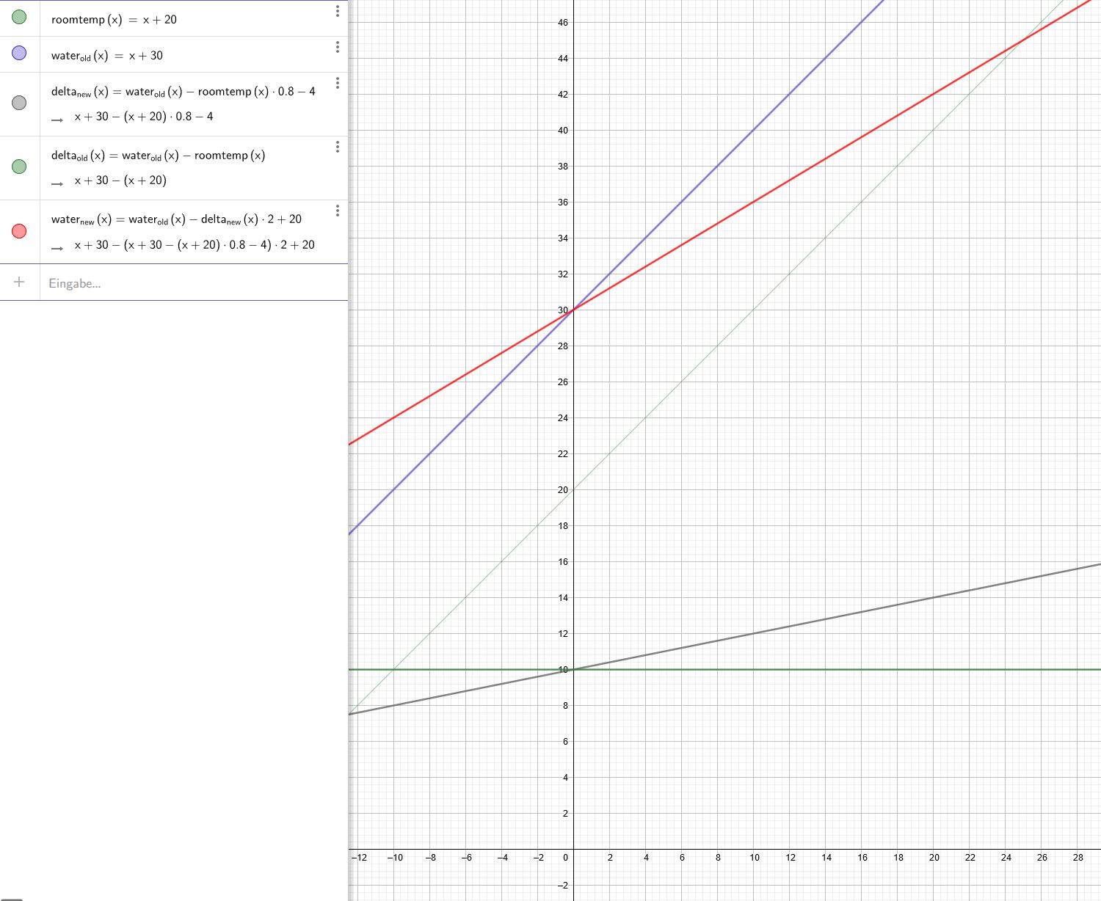The width and height of the screenshot is (1101, 901).
Task: Select delta old definition text
Action: [x=158, y=156]
